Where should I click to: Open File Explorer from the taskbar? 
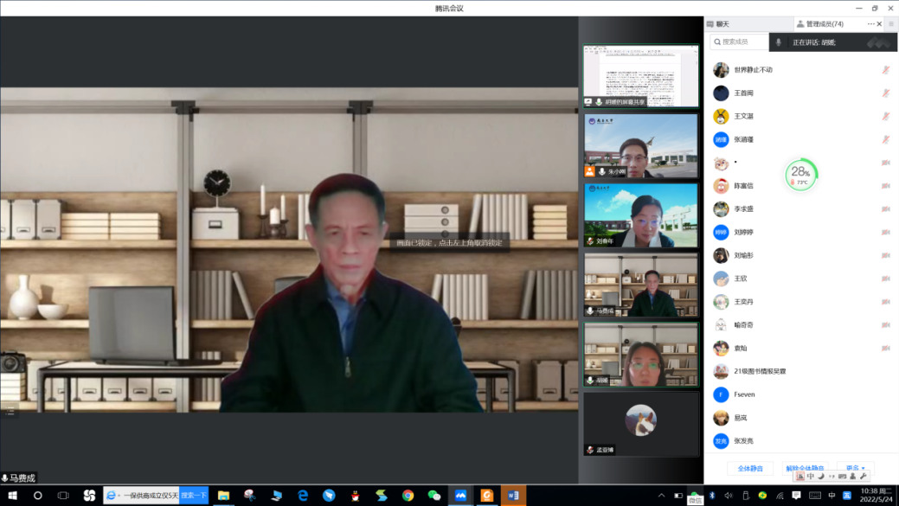(x=223, y=496)
